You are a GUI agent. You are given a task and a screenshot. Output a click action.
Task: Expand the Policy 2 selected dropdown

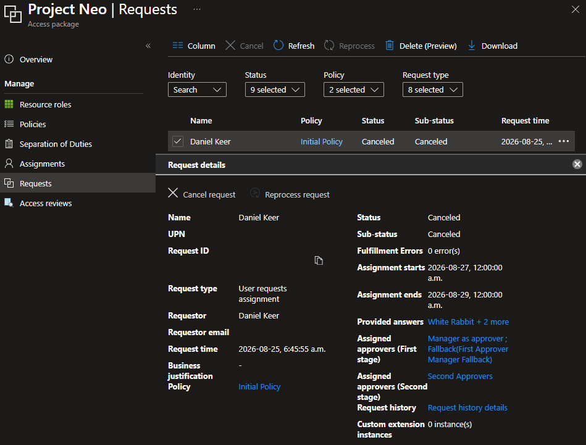pos(354,89)
